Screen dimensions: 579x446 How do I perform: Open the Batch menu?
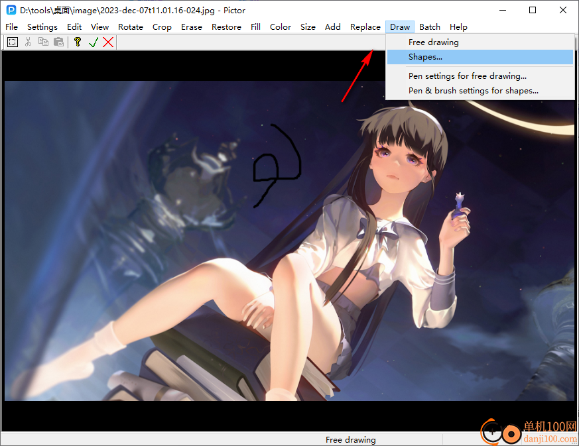[x=430, y=27]
